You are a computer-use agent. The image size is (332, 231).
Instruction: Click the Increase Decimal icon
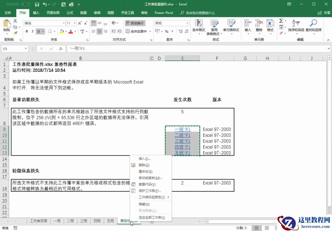click(x=181, y=31)
